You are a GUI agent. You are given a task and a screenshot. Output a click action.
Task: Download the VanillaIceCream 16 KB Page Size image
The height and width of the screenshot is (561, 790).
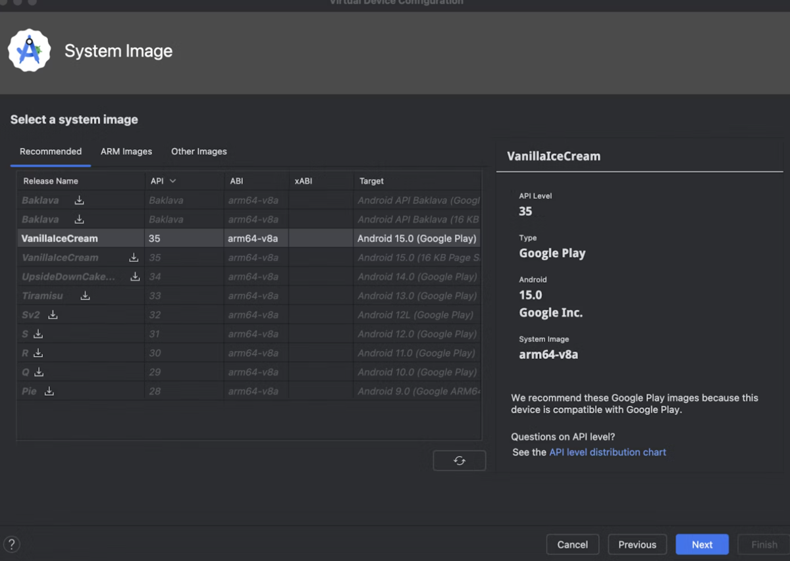[x=134, y=257]
